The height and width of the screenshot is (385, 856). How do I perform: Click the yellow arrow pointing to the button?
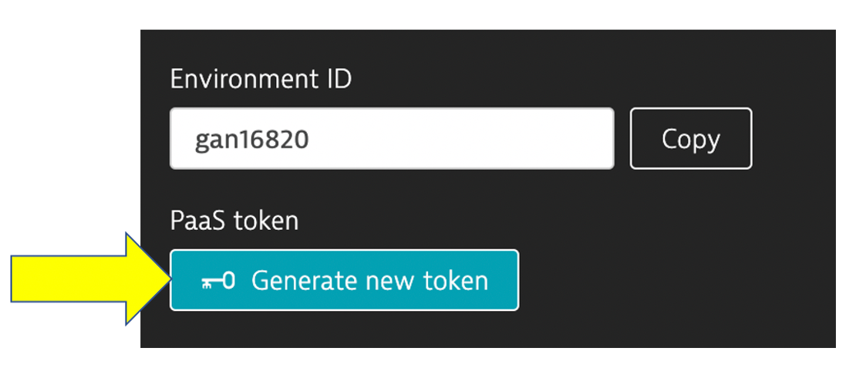91,279
